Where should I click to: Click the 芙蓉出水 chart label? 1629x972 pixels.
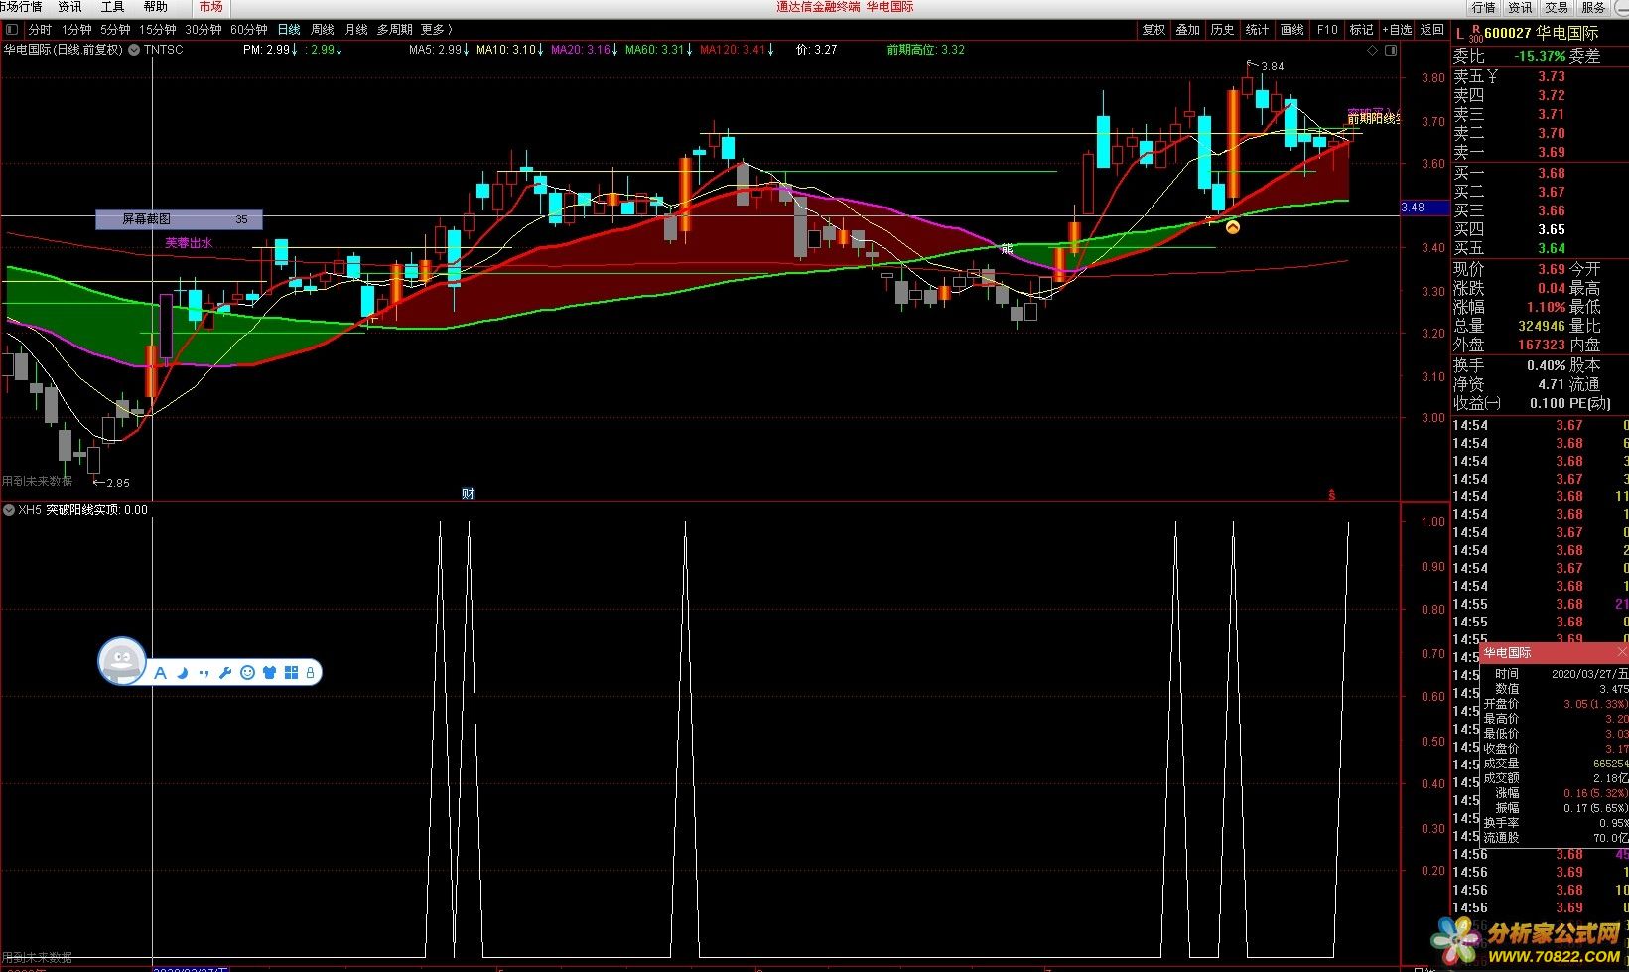coord(189,243)
